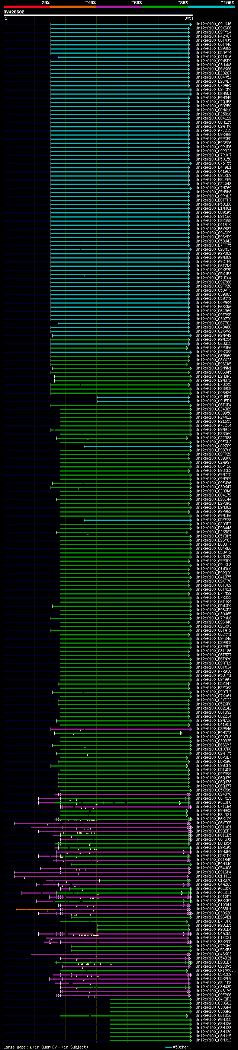Image resolution: width=238 pixels, height=1050 pixels.
Task: Click the UniRef100_C1RQ70 label
Action: pyautogui.click(x=213, y=881)
